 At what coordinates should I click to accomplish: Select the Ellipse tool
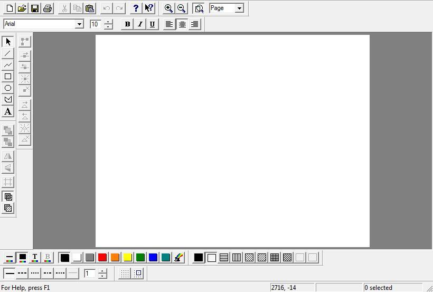pyautogui.click(x=8, y=88)
